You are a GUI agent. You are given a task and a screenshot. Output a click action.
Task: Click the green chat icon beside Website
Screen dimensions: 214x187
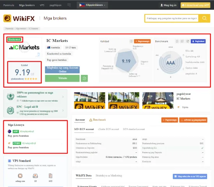click(84, 78)
